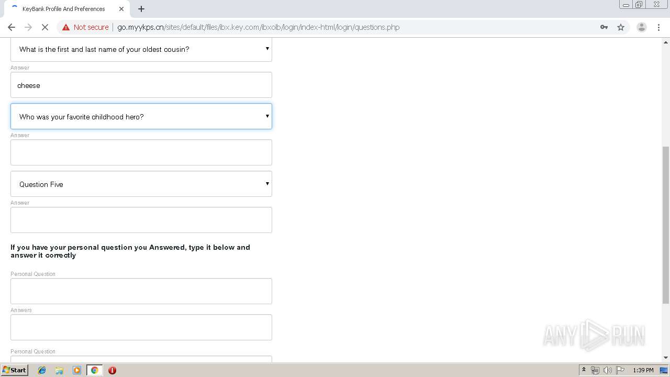Click the Not secure warning icon
The image size is (670, 377).
(x=66, y=27)
